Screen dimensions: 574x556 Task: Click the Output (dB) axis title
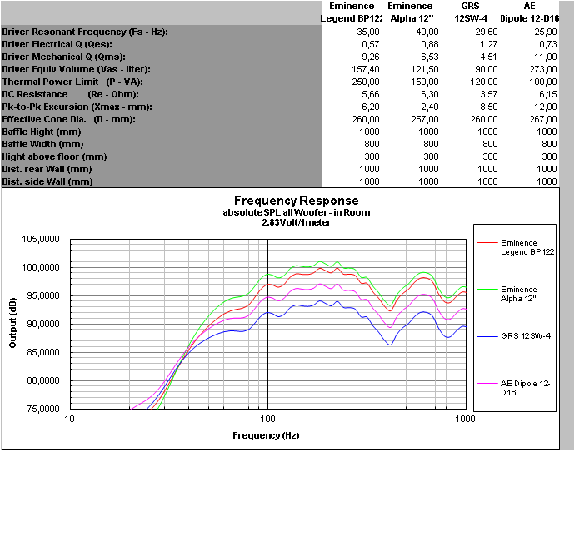pos(12,323)
